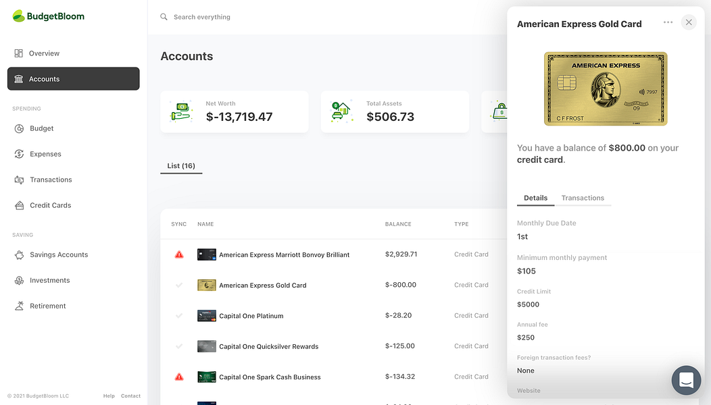The height and width of the screenshot is (405, 711).
Task: Click the $-125.00 balance cell
Action: pyautogui.click(x=399, y=346)
